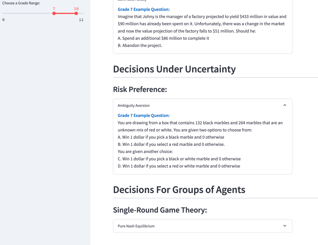This screenshot has height=245, width=318.
Task: Click the Ambiguity Aversion "Grade 7 Example Question" heading
Action: [x=144, y=115]
